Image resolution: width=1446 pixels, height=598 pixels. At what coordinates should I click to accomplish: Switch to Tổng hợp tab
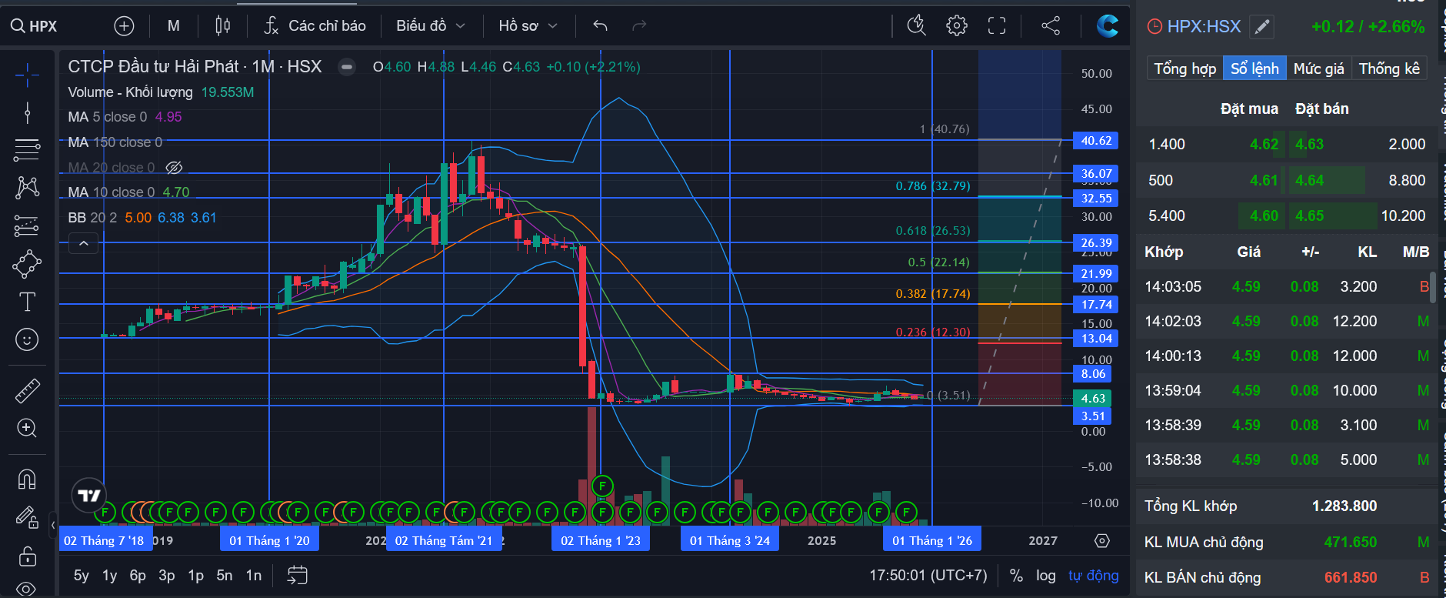pyautogui.click(x=1185, y=68)
